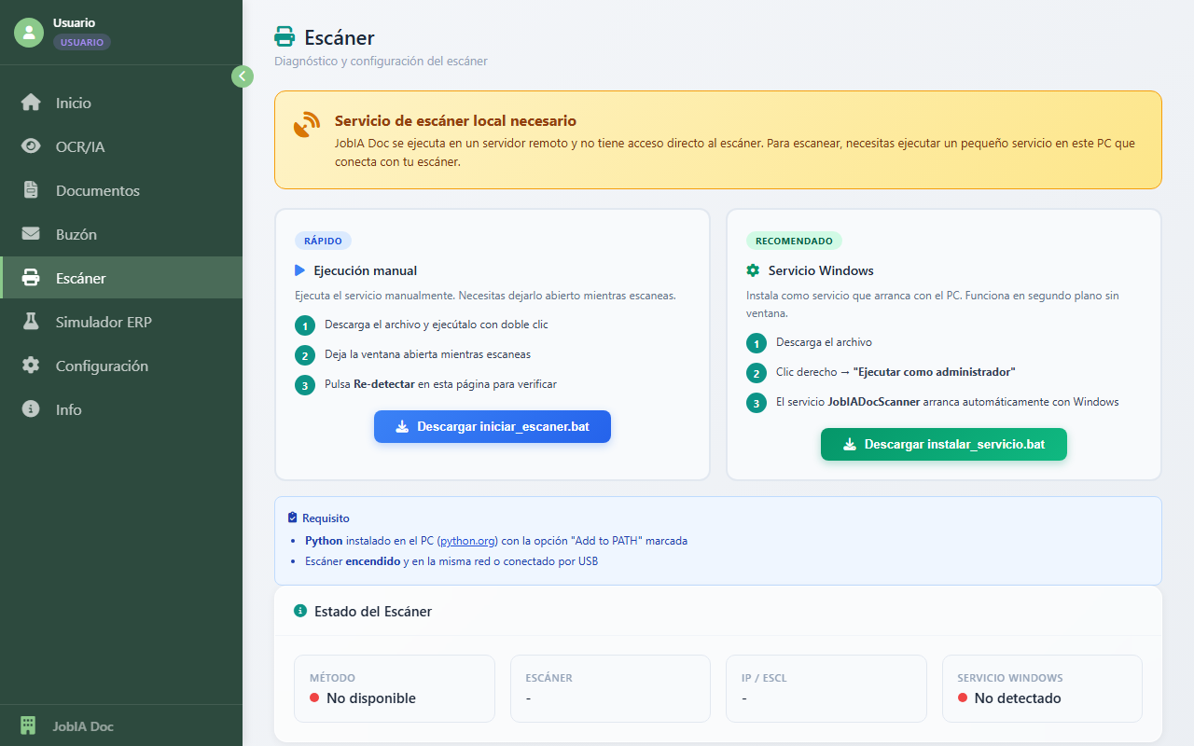
Task: Click the USUARIO role badge
Action: tap(82, 42)
